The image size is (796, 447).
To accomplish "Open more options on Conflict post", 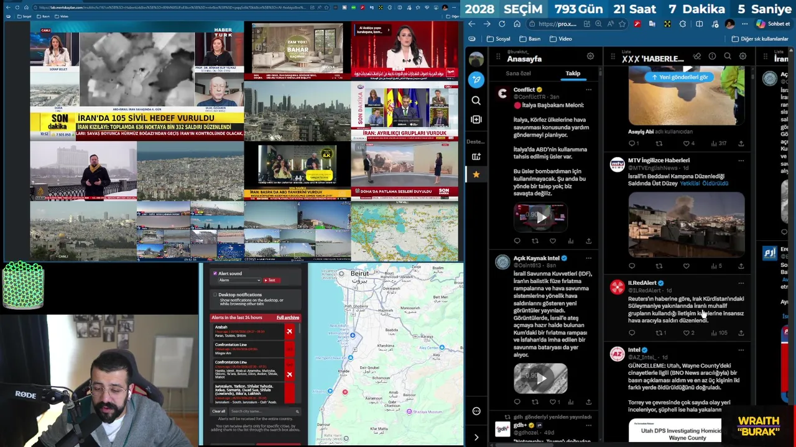I will pyautogui.click(x=588, y=90).
